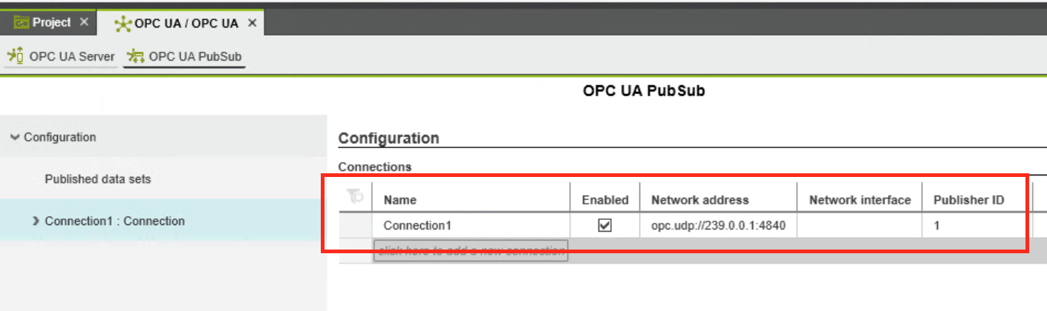Click the Network interface column header
This screenshot has width=1047, height=311.
[860, 199]
